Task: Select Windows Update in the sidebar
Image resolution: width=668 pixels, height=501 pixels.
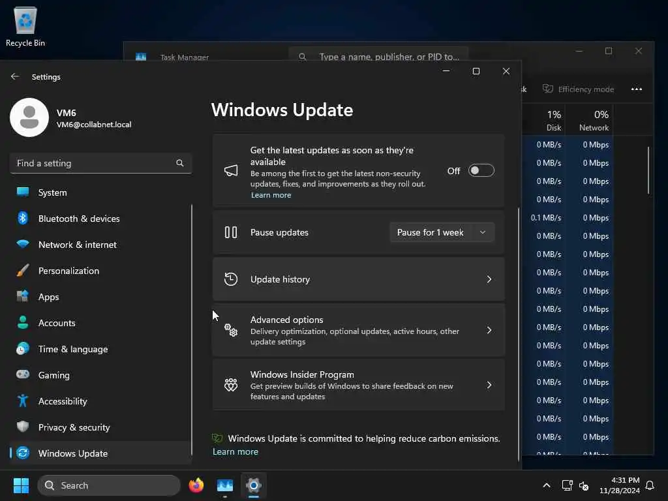Action: pos(100,453)
